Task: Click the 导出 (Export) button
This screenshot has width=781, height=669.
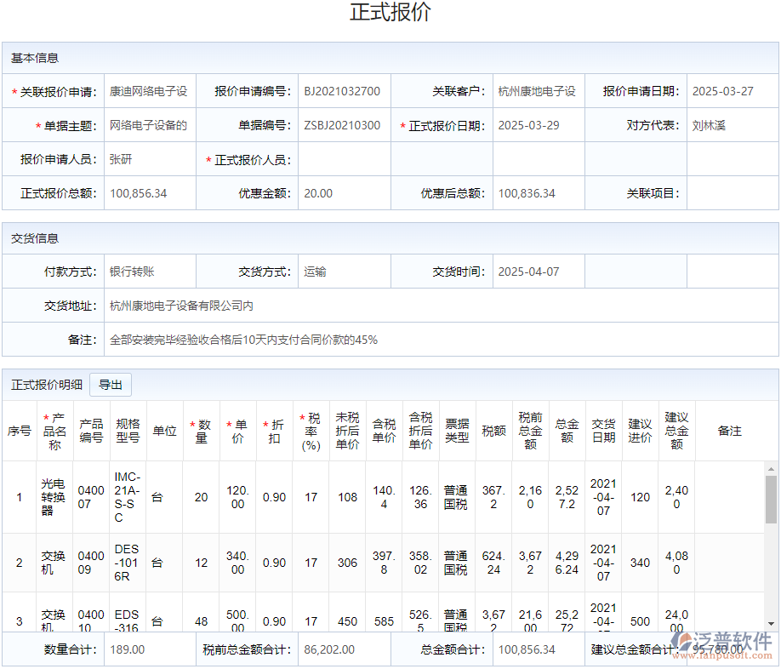Action: tap(111, 384)
